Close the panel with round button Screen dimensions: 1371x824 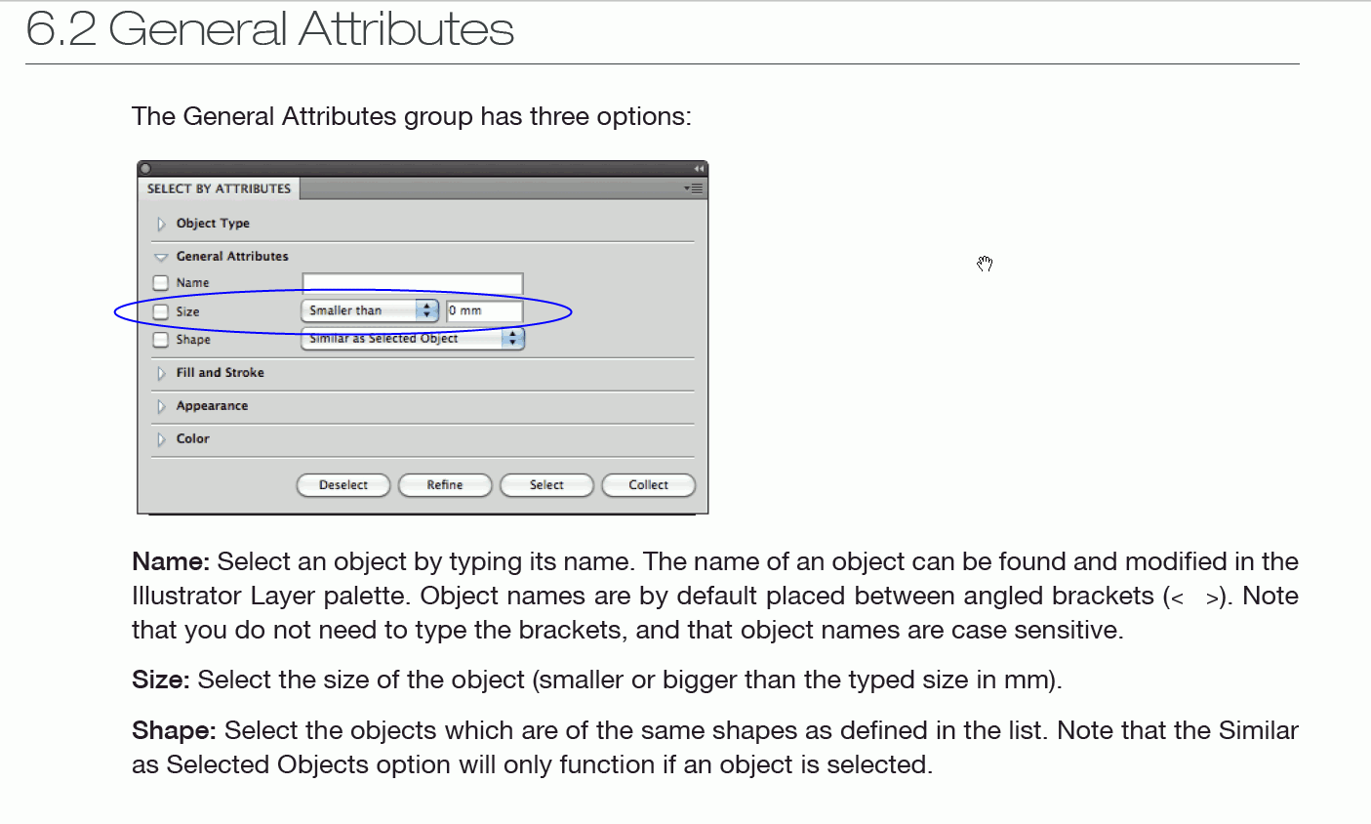click(x=146, y=169)
